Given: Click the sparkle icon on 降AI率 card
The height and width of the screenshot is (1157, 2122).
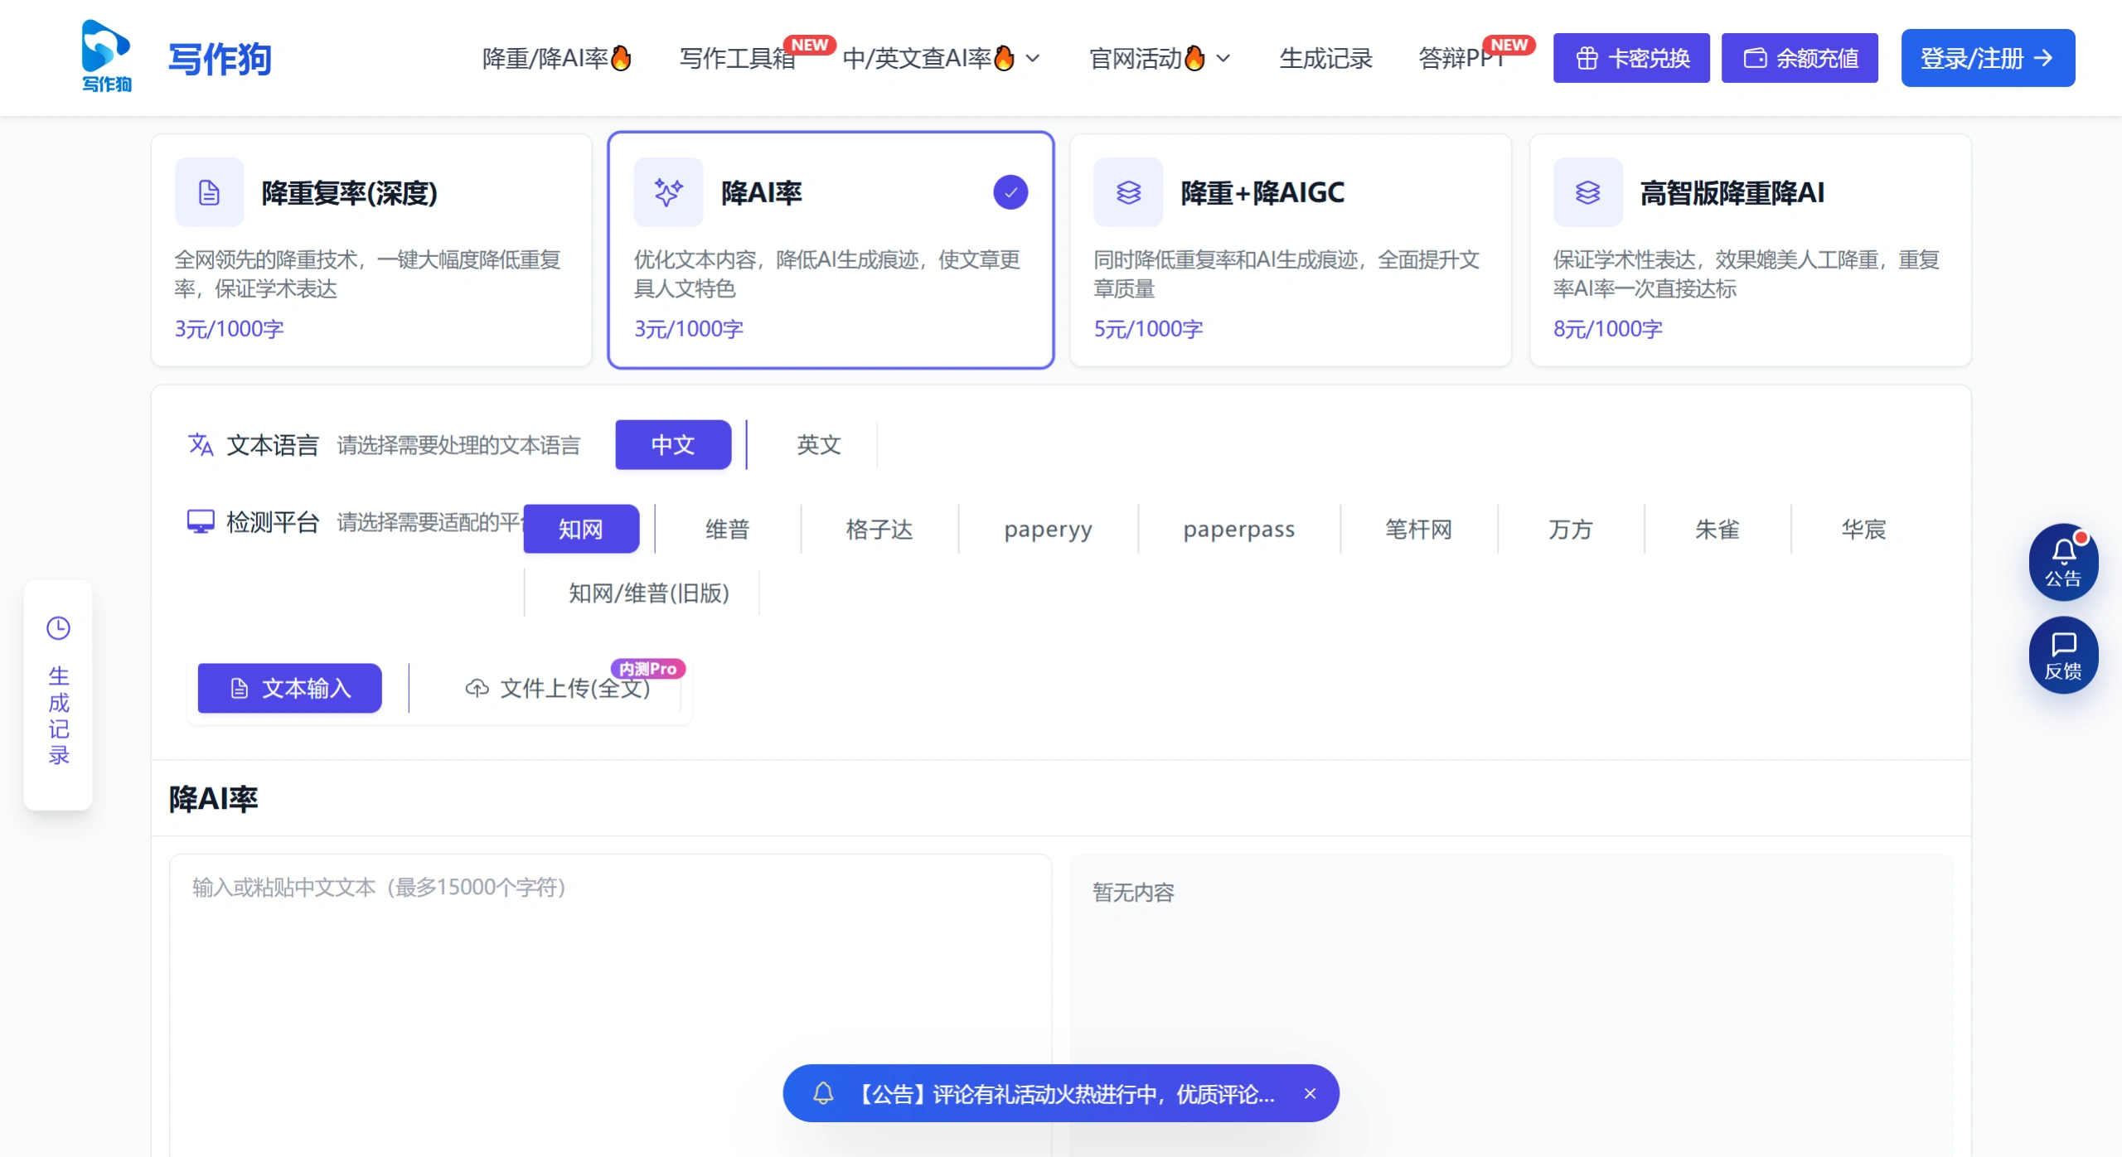Looking at the screenshot, I should pos(668,192).
